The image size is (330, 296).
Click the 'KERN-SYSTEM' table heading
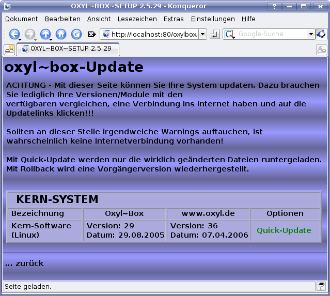[x=57, y=199]
